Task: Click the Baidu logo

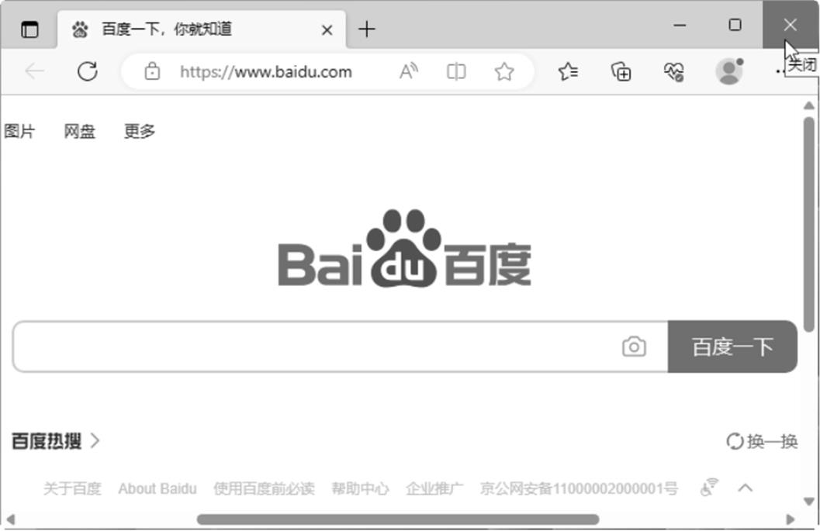Action: tap(405, 248)
